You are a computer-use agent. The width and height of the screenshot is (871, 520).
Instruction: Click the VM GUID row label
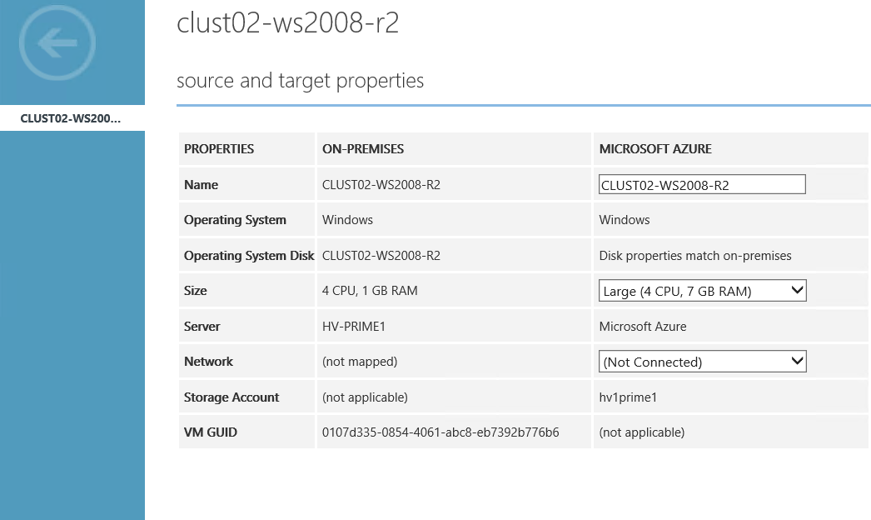211,432
